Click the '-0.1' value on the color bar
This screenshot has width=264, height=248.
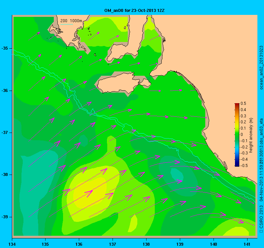click(244, 141)
